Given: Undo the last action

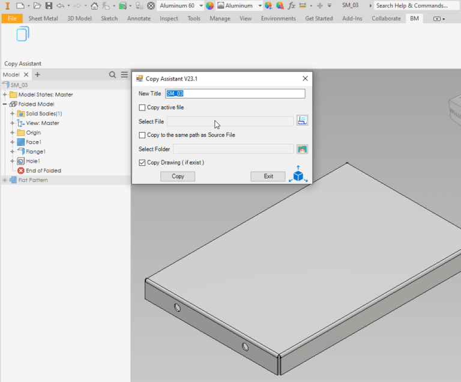Looking at the screenshot, I should tap(60, 5).
